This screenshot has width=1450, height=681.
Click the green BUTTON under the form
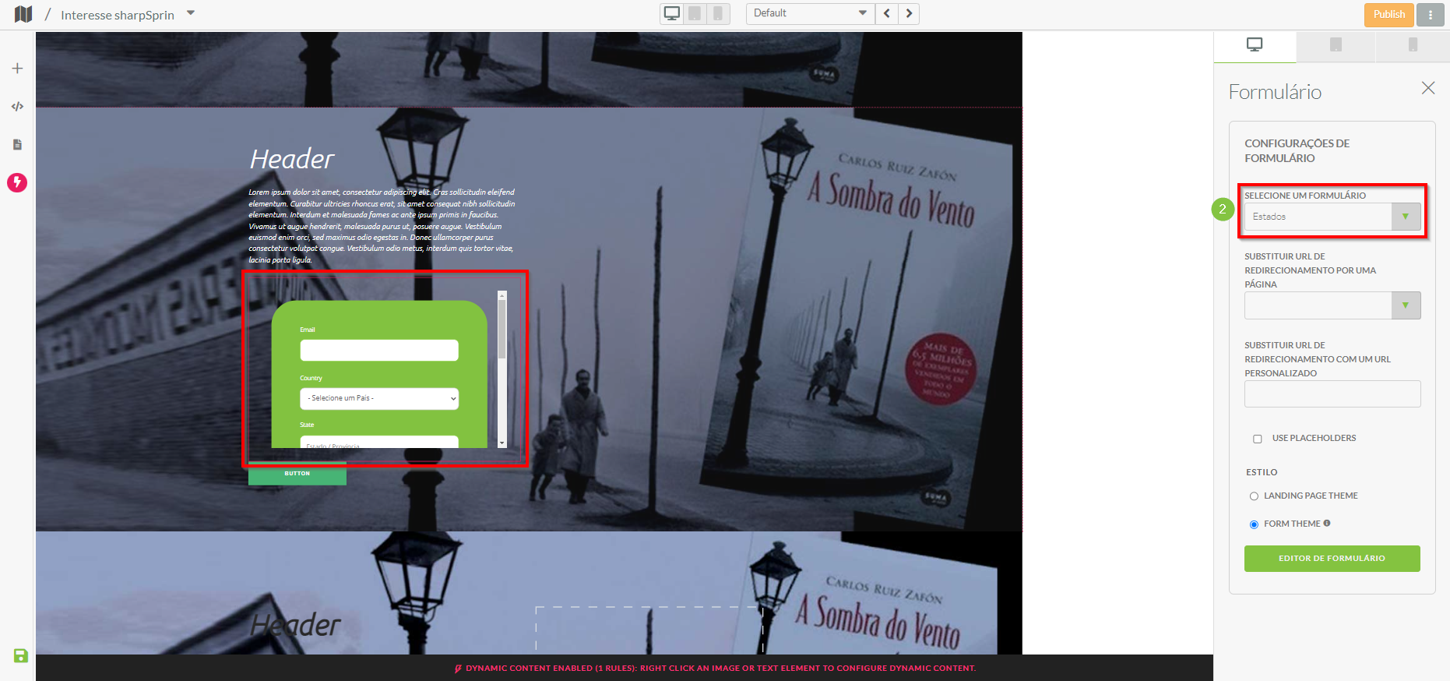tap(297, 474)
